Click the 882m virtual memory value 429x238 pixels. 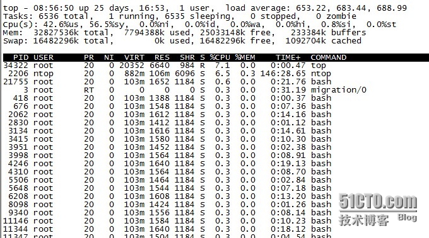pos(134,74)
